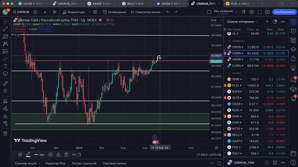The width and height of the screenshot is (298, 167).
Task: Open the Fibonacci and Gann tools
Action: [5, 36]
